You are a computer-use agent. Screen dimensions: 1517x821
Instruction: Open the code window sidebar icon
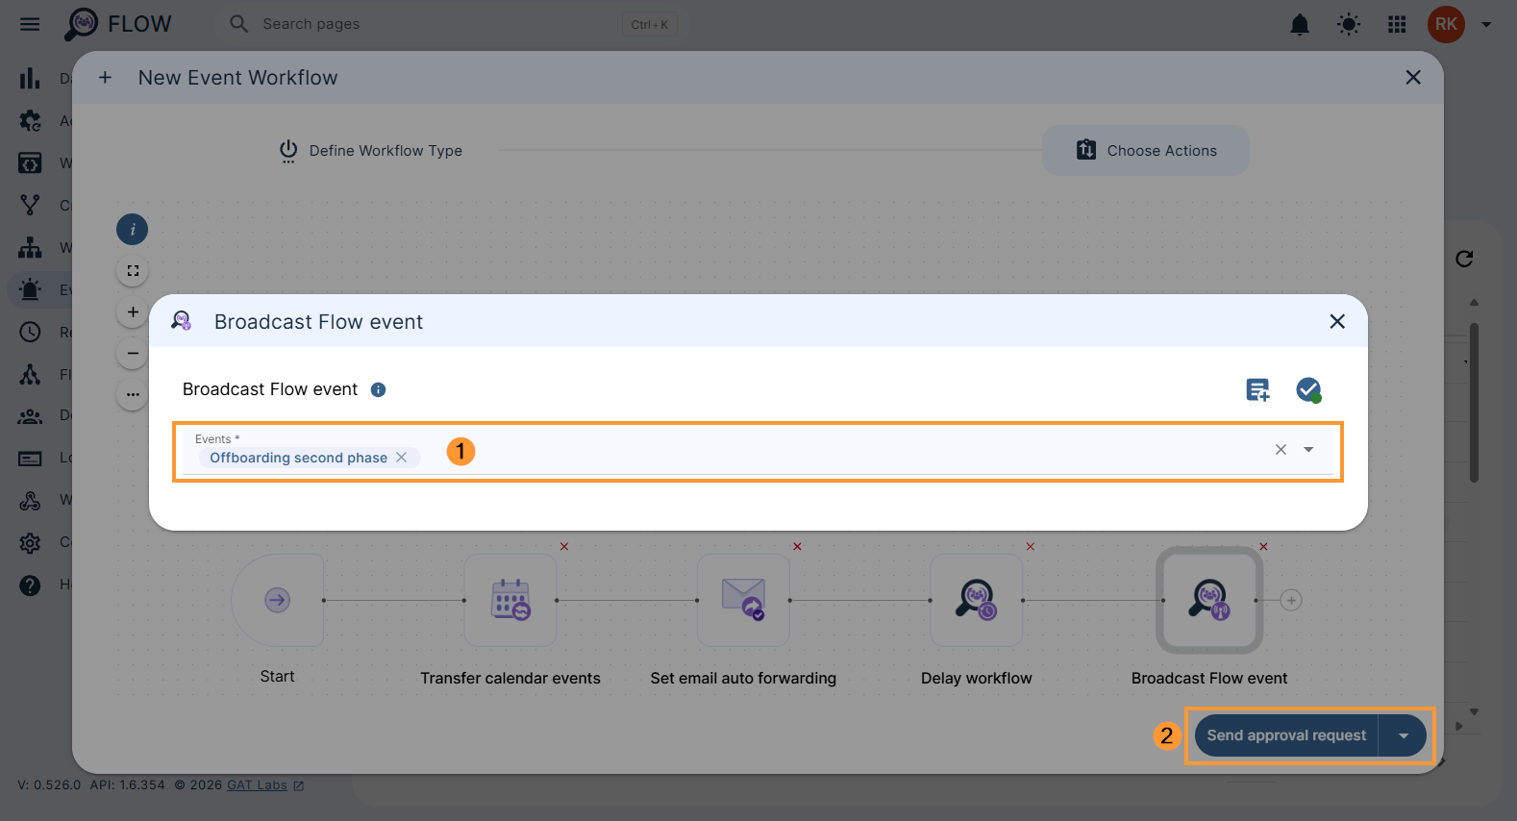(x=30, y=162)
